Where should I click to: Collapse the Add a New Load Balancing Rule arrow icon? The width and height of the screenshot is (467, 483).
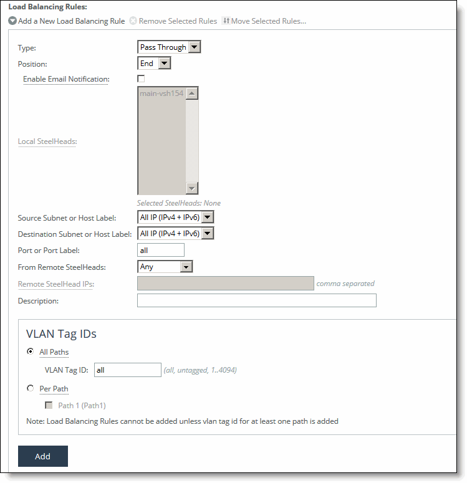(x=12, y=21)
